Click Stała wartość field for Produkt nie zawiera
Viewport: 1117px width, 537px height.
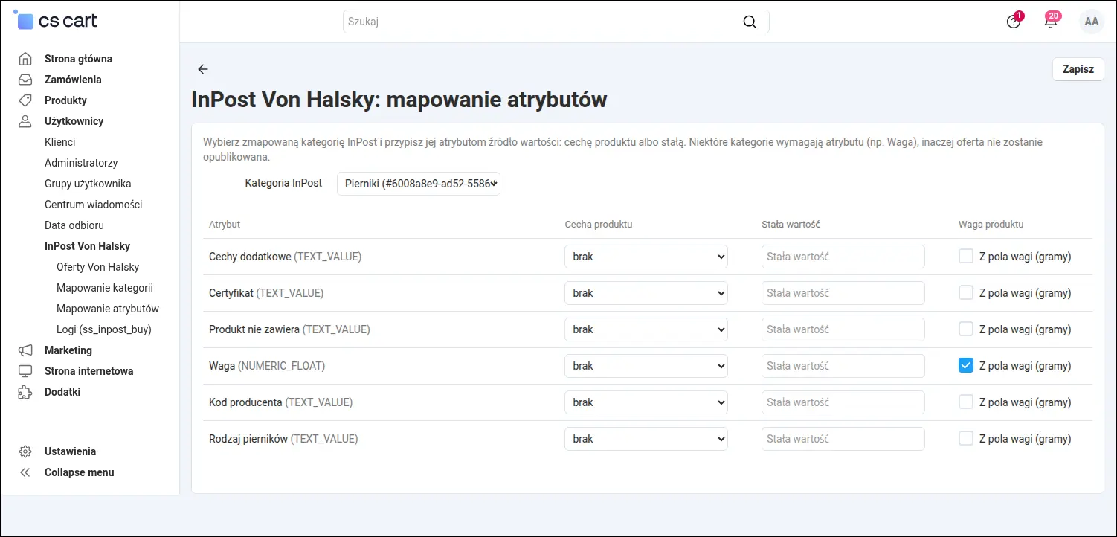pos(843,329)
